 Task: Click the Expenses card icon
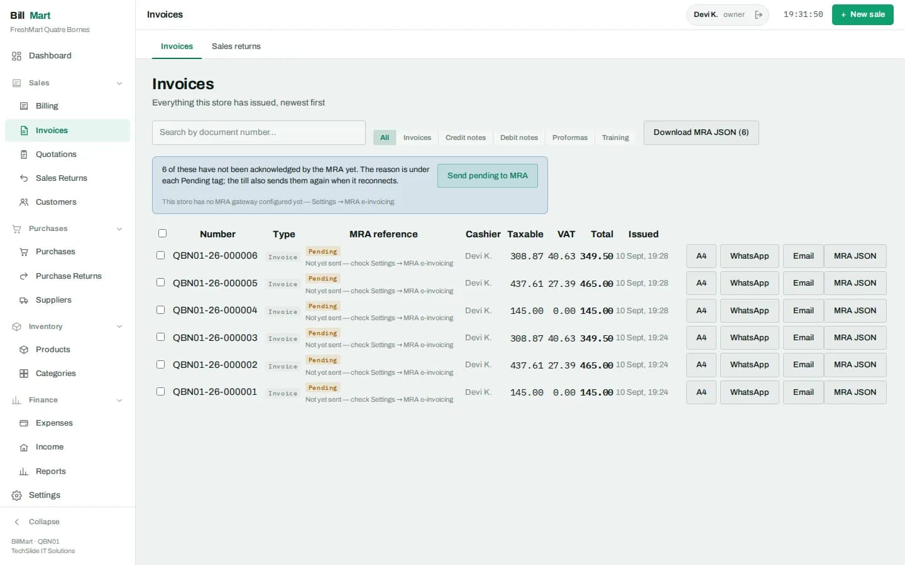coord(24,423)
